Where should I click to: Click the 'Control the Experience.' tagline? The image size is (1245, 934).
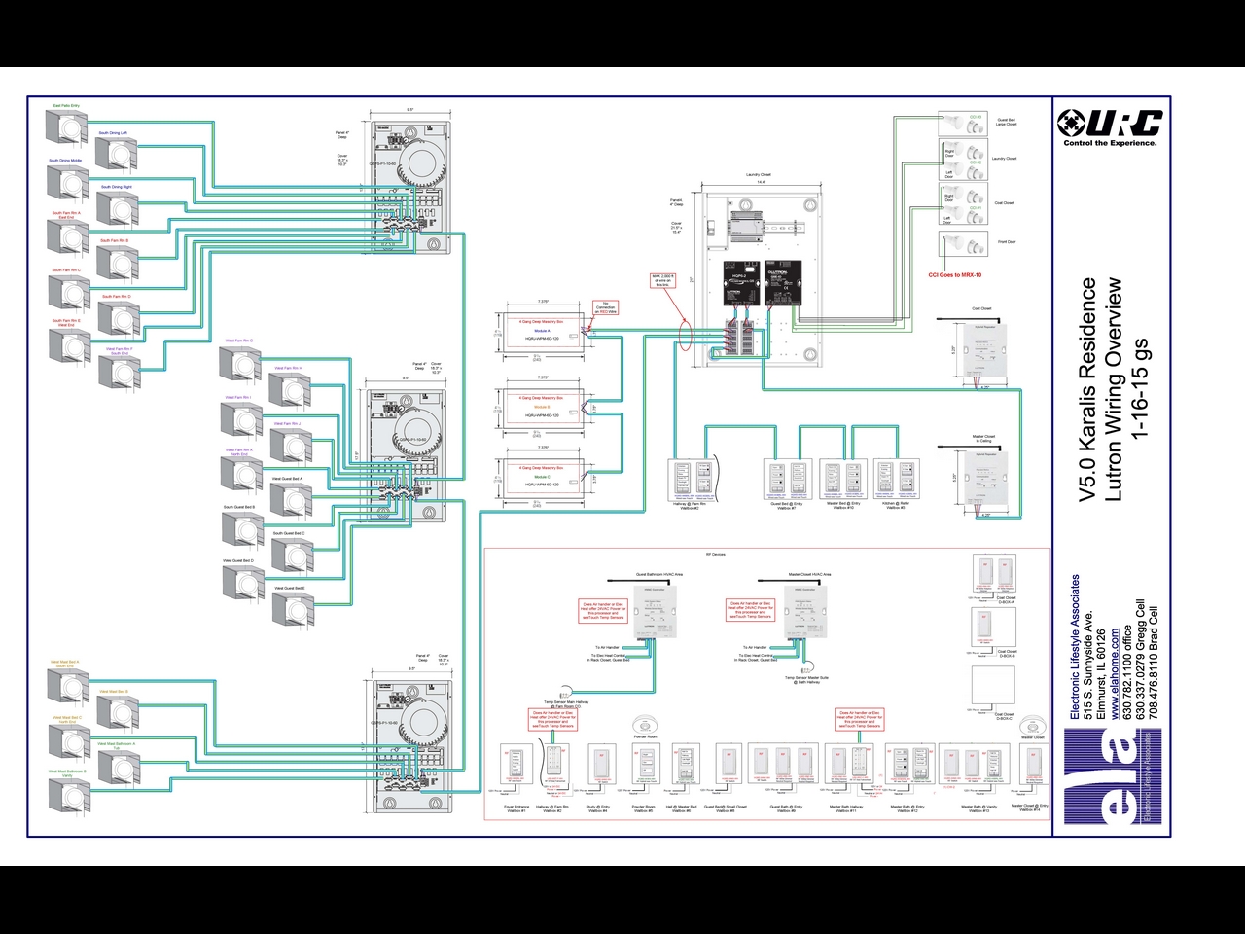pyautogui.click(x=1110, y=143)
